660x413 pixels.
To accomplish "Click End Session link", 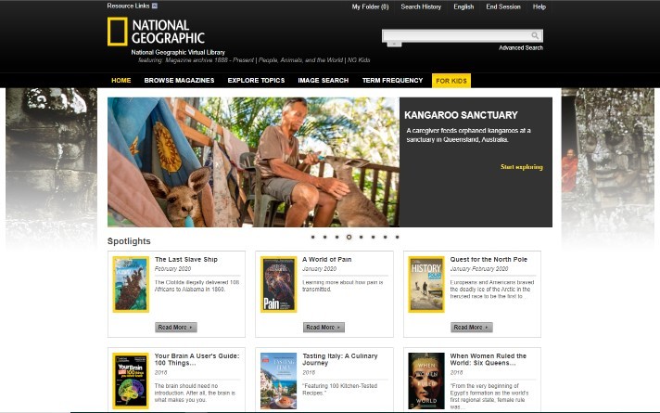I will [x=503, y=6].
